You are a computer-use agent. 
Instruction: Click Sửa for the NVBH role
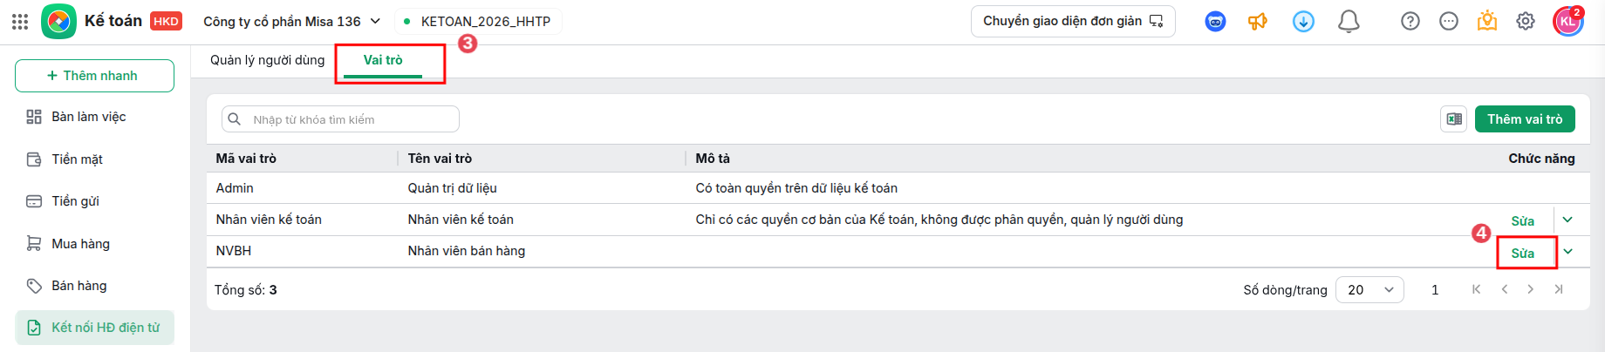pyautogui.click(x=1523, y=253)
